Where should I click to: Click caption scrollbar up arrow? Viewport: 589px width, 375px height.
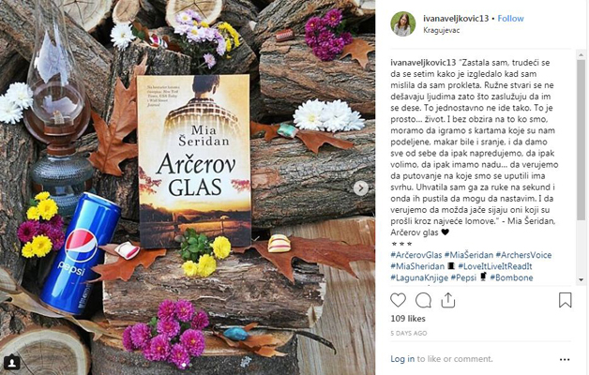[581, 54]
